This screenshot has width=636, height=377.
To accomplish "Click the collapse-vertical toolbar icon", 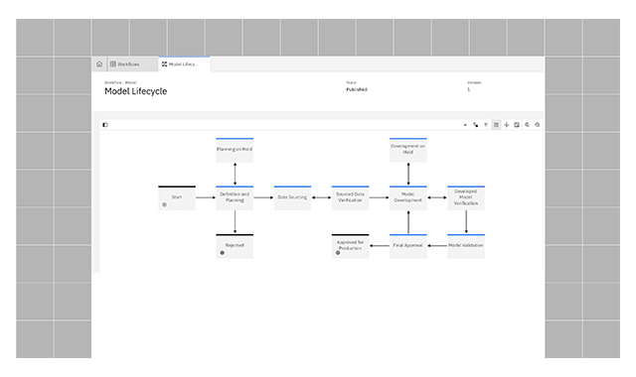I will [x=486, y=125].
